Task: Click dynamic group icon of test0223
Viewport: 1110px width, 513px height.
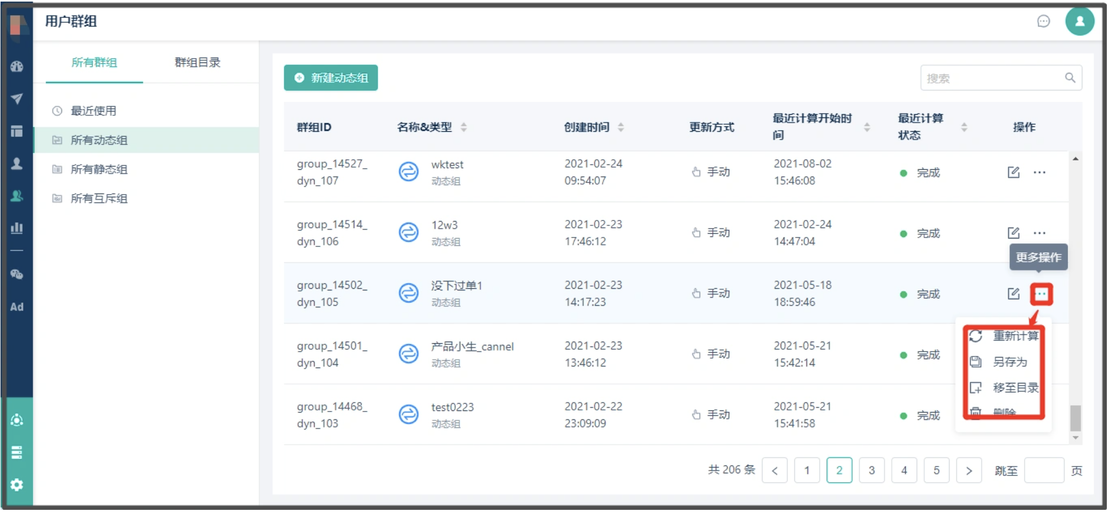Action: 408,414
